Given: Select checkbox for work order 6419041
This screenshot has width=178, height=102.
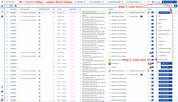Looking at the screenshot, I should point(7,13).
